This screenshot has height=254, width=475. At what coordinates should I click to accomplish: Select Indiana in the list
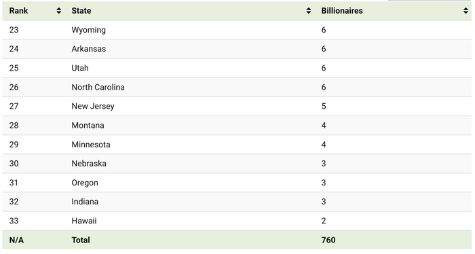click(85, 202)
